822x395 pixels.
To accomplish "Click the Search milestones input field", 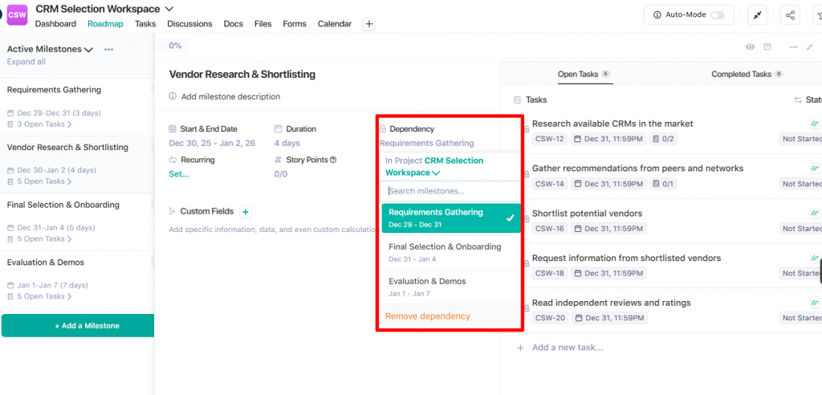I will click(x=451, y=191).
